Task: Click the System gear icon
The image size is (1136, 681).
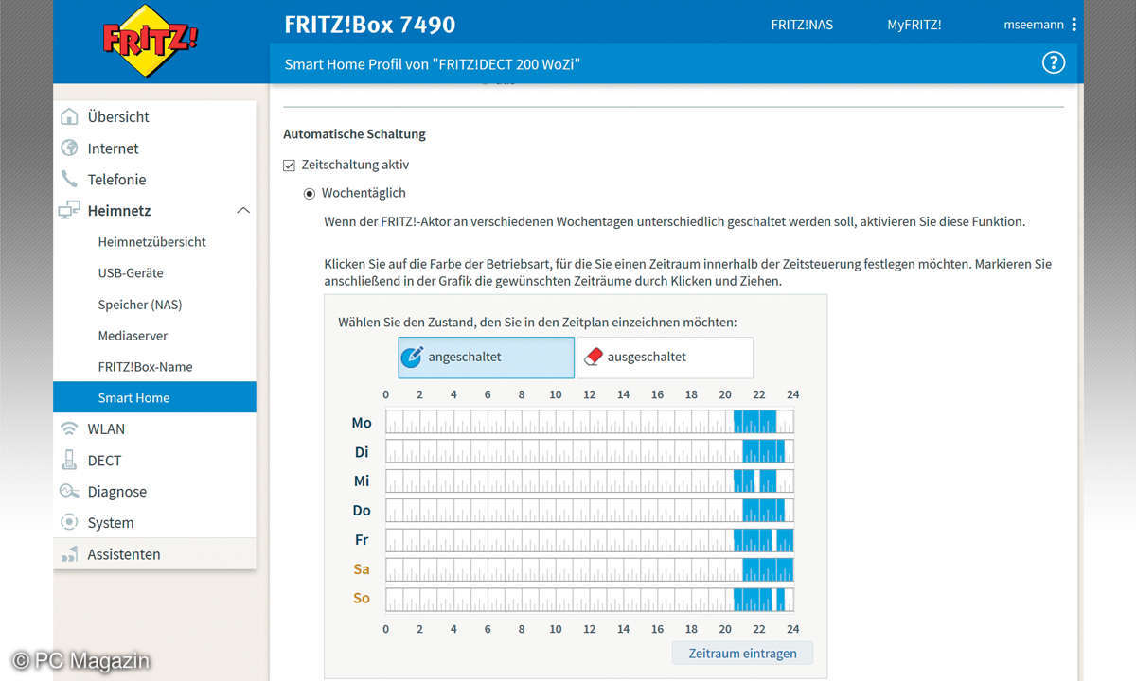Action: 69,522
